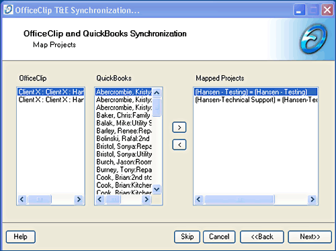Click the OfficeClip title bar app icon
The image size is (336, 251).
(x=8, y=9)
